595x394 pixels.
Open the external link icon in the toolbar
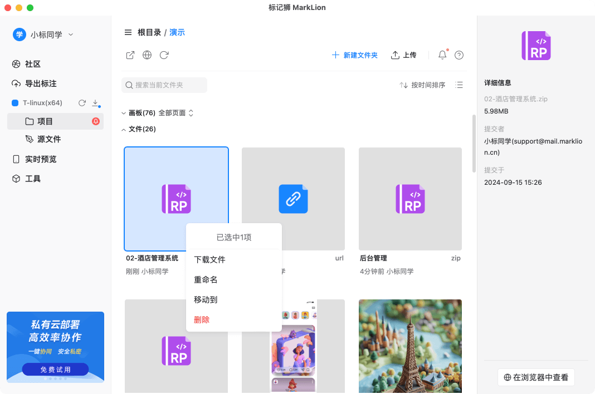130,55
